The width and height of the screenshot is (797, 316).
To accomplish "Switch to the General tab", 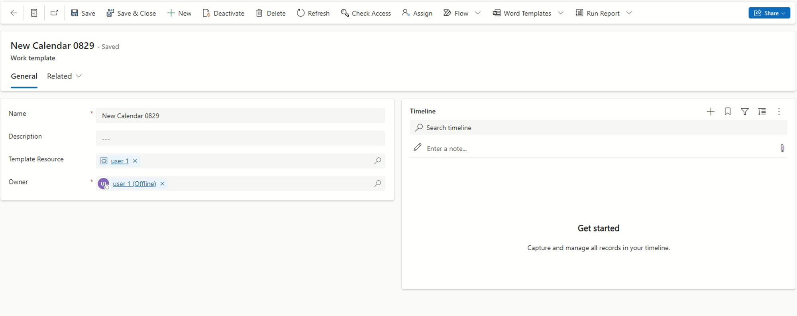I will pyautogui.click(x=24, y=76).
